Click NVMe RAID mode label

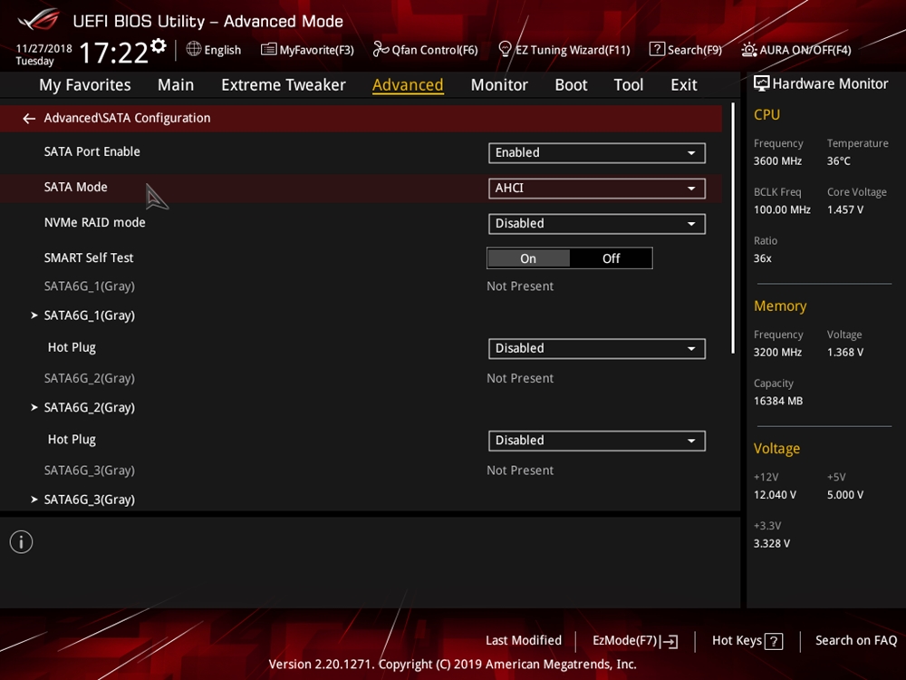[x=95, y=223]
